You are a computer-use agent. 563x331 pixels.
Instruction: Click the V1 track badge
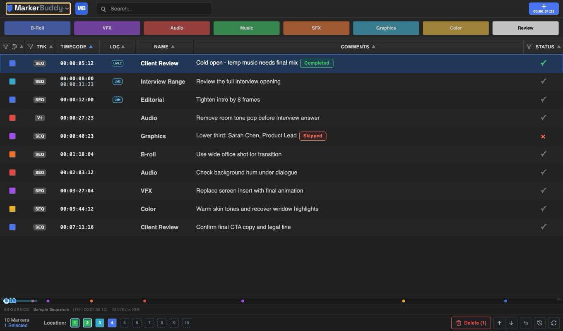tap(40, 118)
